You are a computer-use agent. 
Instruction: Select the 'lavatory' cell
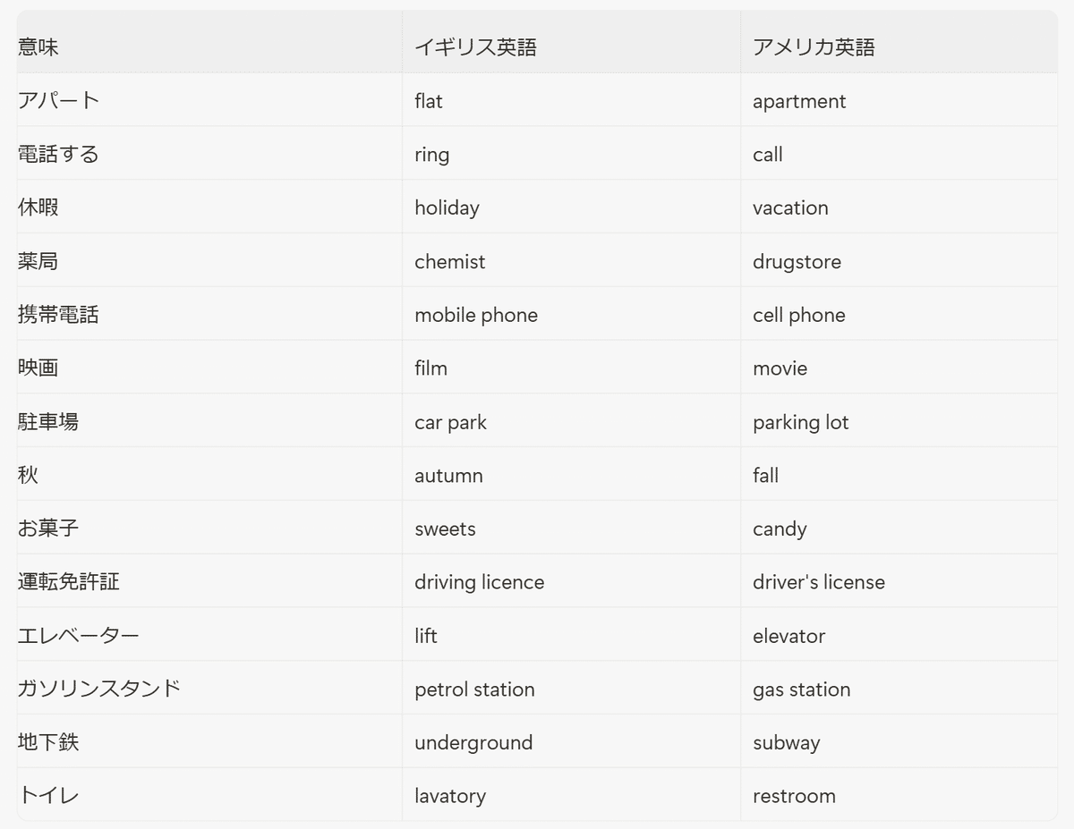(450, 796)
